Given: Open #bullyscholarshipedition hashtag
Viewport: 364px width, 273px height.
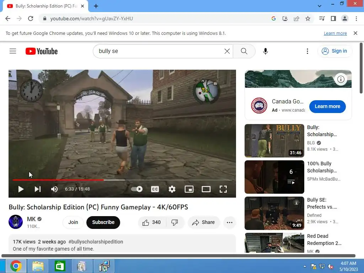Looking at the screenshot, I should tap(96, 242).
